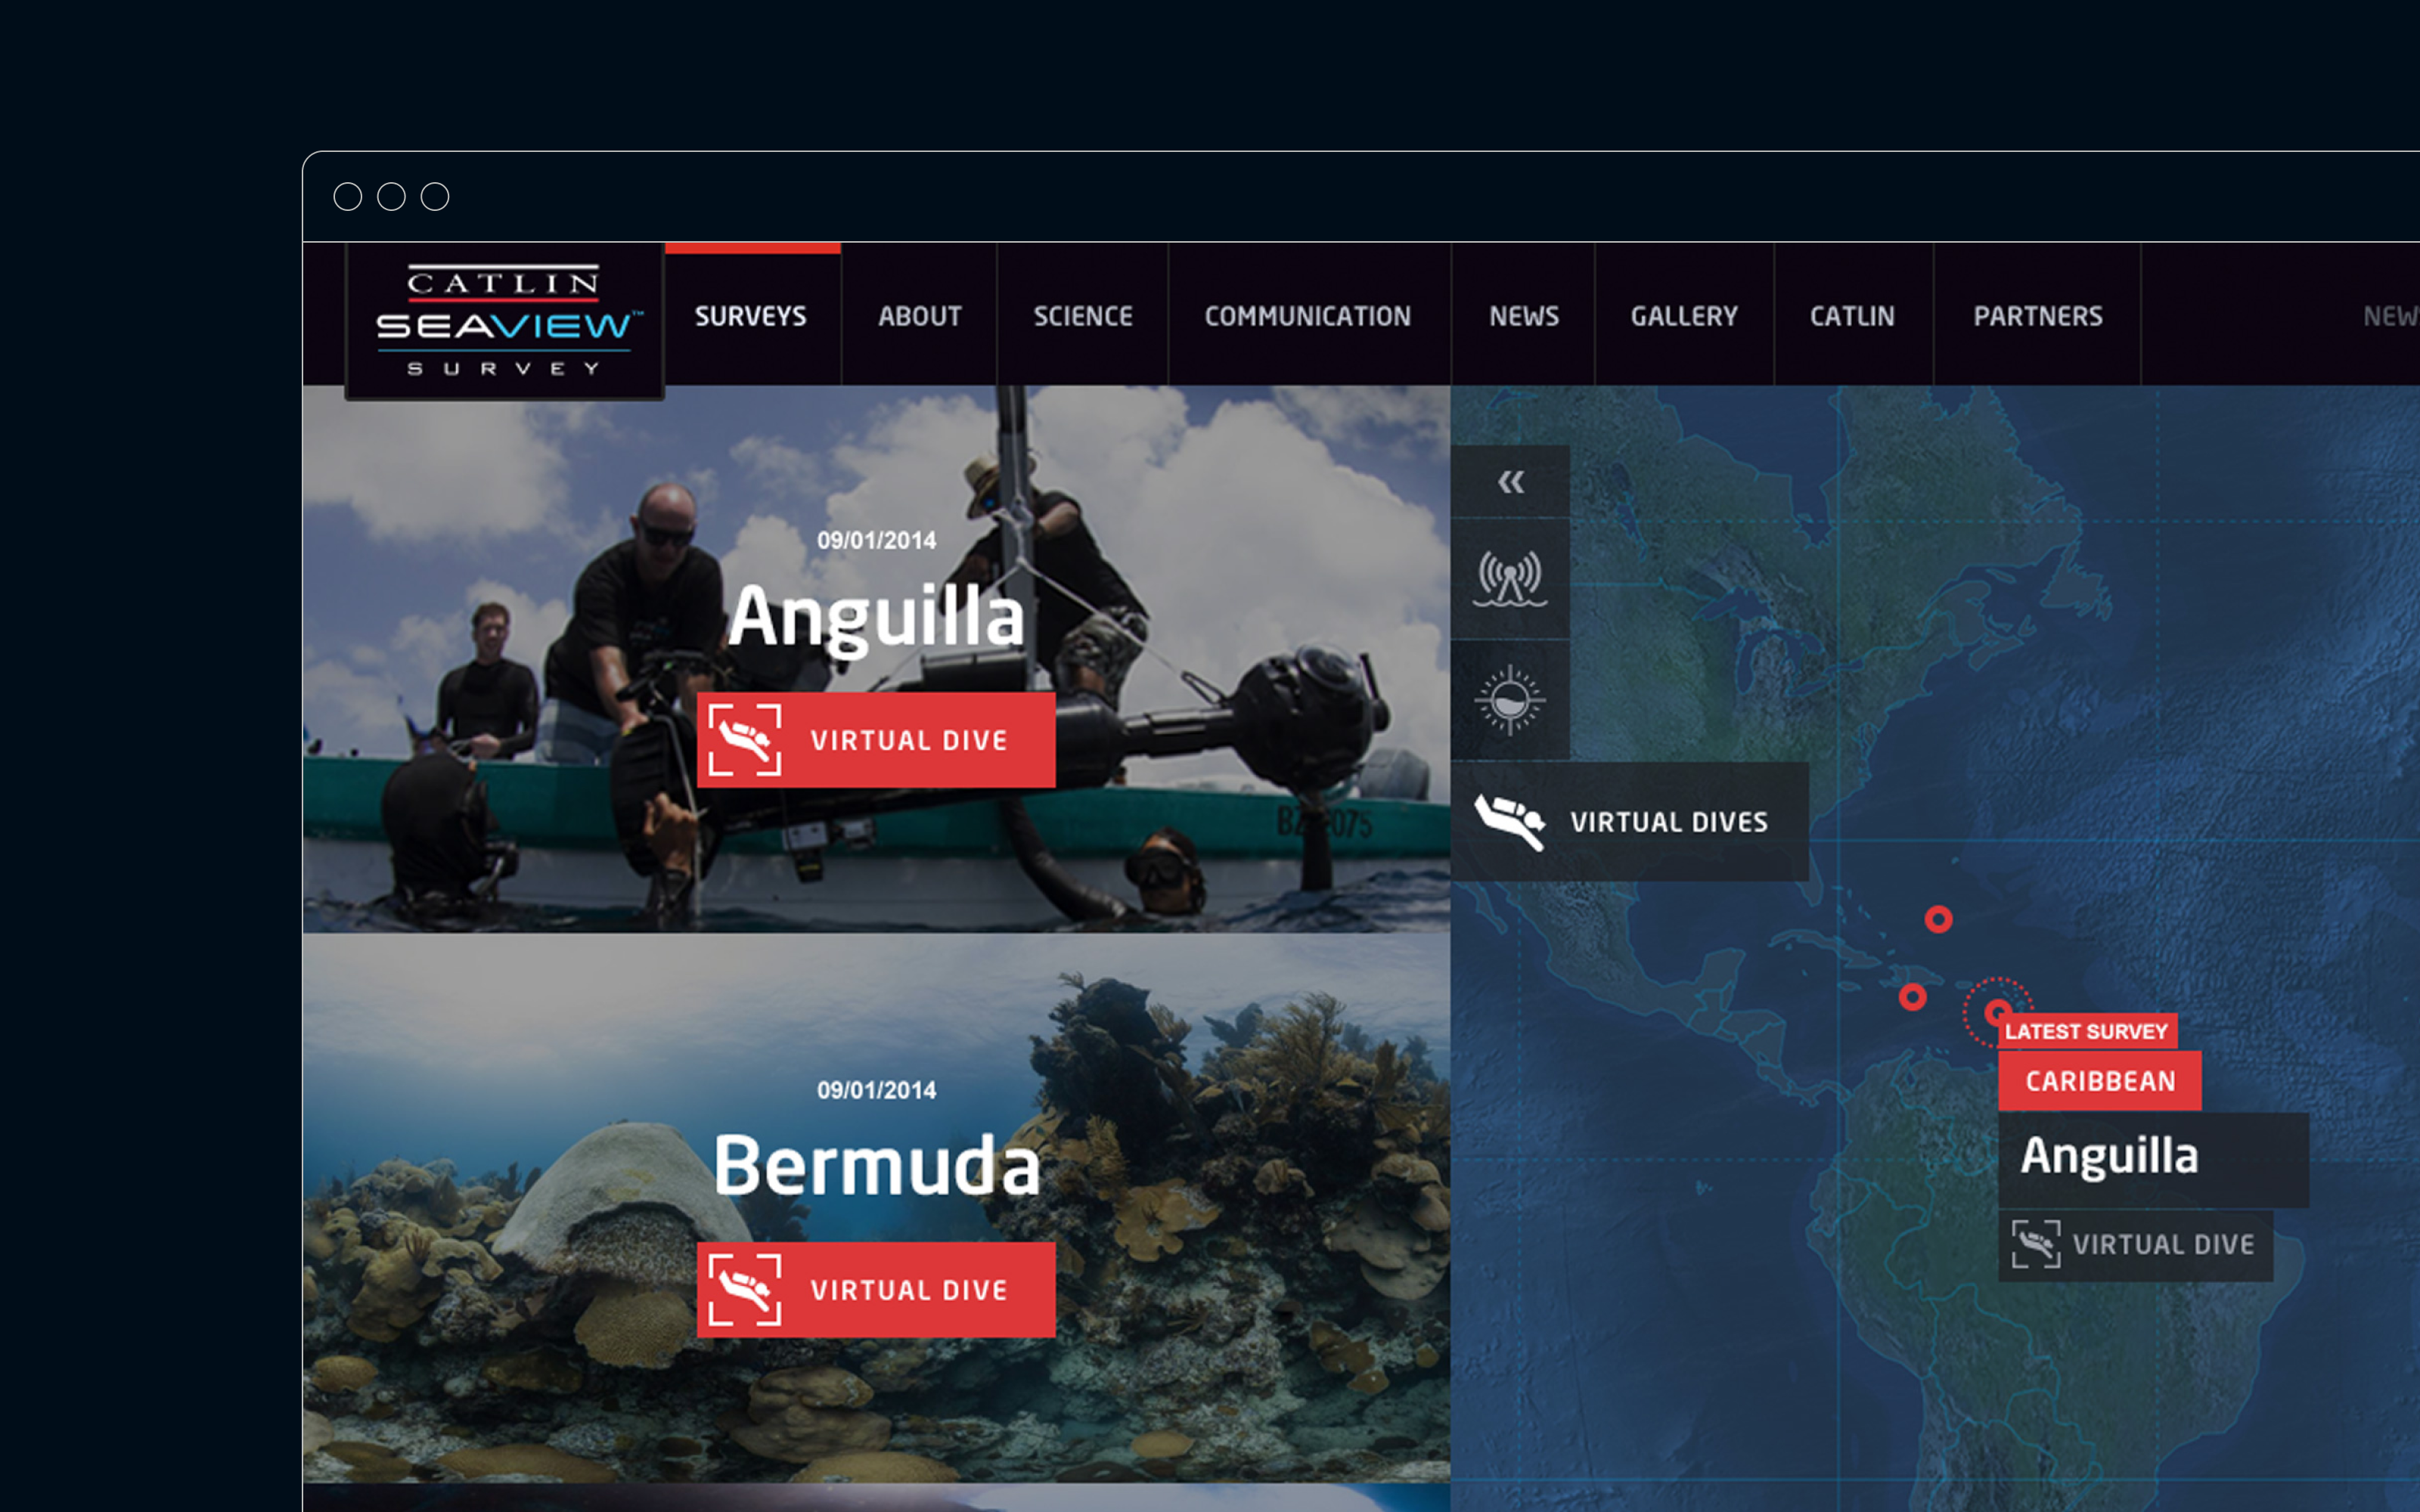Go to the Partners page

[2037, 315]
